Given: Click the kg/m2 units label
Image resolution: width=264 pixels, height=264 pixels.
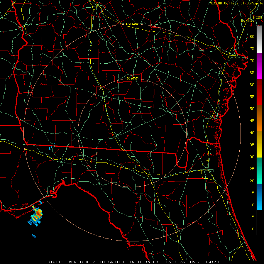Looking at the screenshot, I should (247, 21).
